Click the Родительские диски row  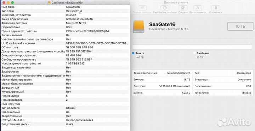[65, 124]
